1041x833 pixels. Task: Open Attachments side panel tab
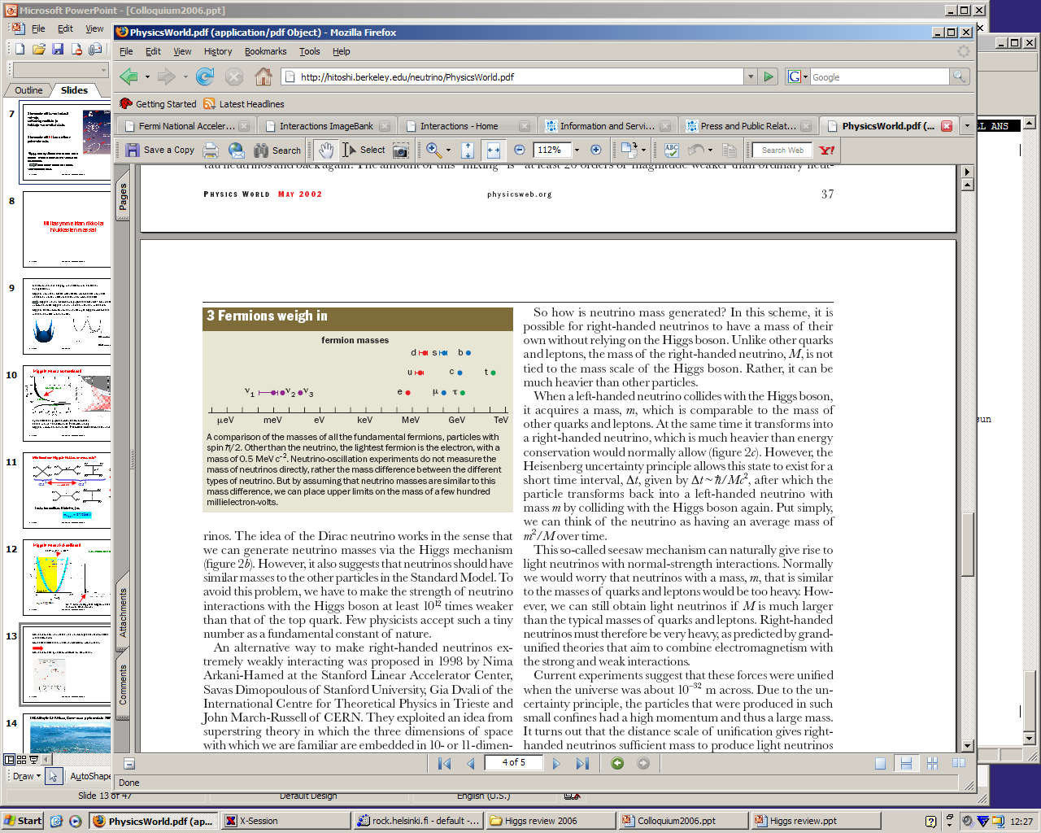pos(123,612)
